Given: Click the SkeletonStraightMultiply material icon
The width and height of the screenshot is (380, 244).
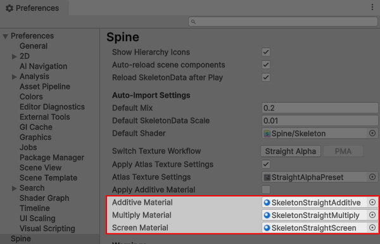Looking at the screenshot, I should (267, 215).
